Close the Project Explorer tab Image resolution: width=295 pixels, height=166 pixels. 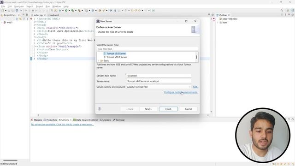[18, 15]
